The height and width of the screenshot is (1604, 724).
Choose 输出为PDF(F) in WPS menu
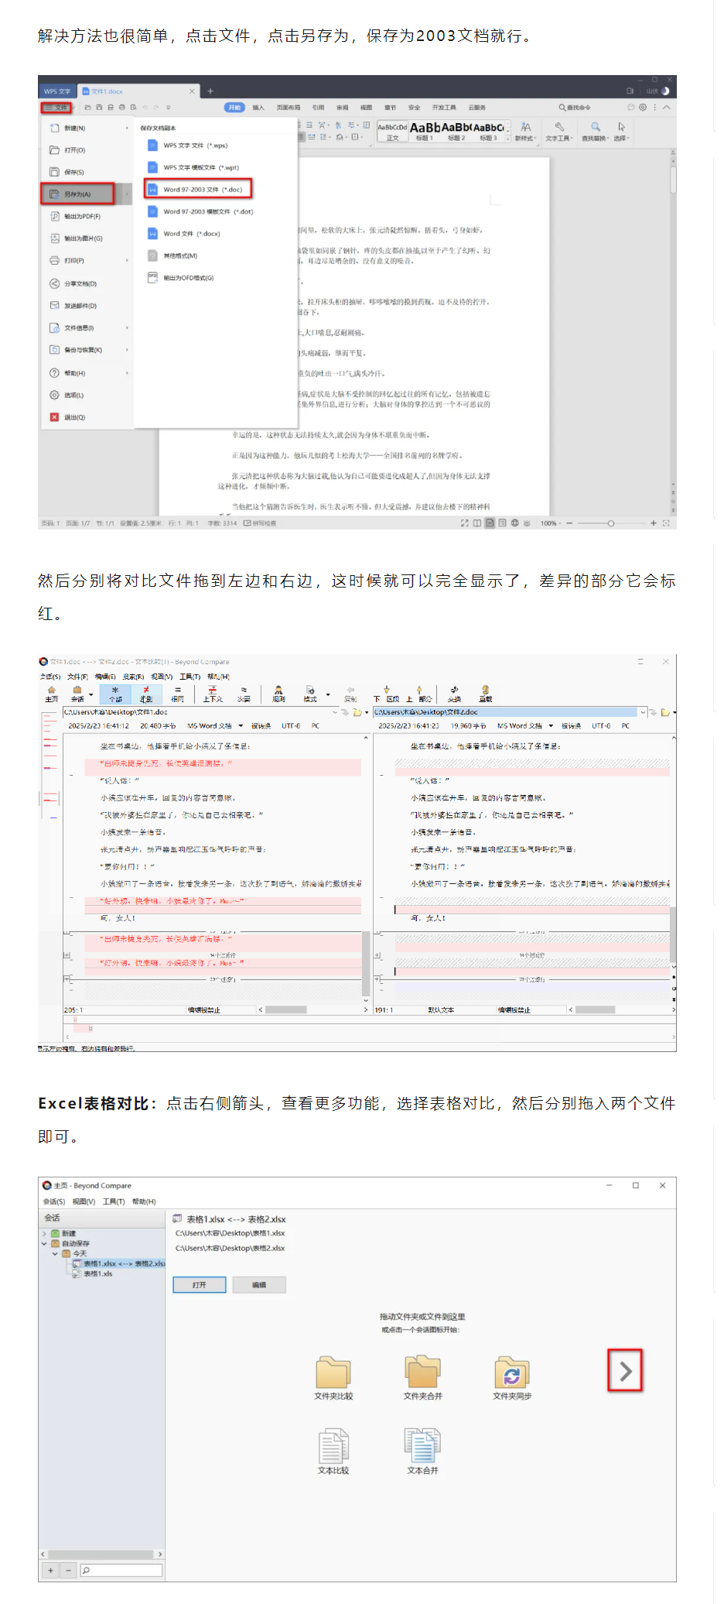click(x=76, y=217)
